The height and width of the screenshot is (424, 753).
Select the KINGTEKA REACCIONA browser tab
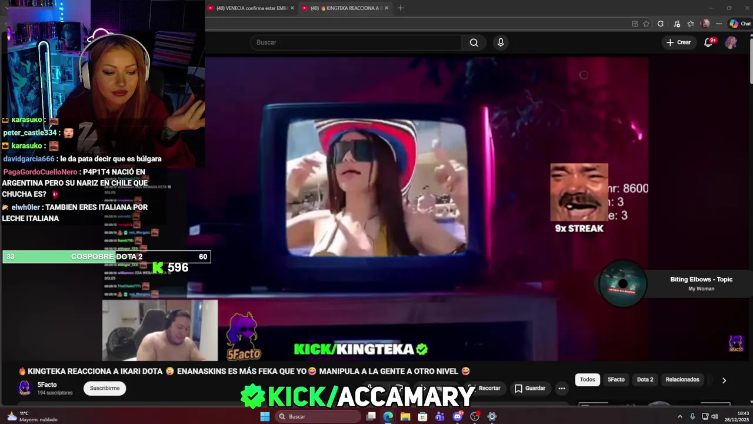345,8
